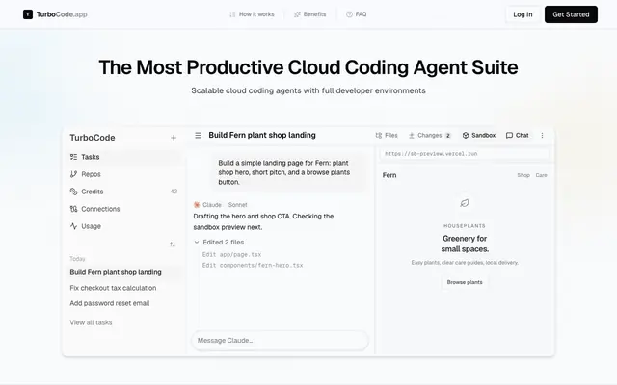
Task: Click the Care link in Fern preview
Action: click(x=541, y=175)
